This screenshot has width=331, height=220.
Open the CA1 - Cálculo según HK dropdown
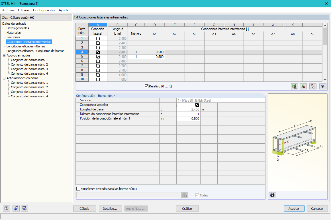coord(36,18)
